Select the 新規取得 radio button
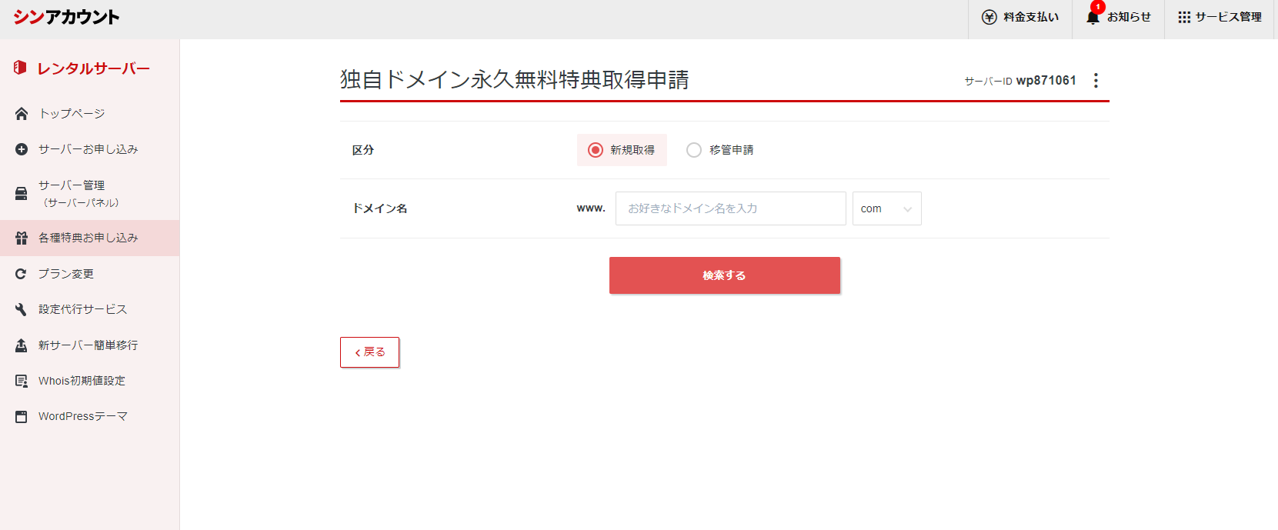This screenshot has height=530, width=1278. [x=596, y=150]
